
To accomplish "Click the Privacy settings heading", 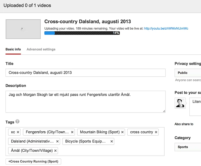I will coord(188,64).
